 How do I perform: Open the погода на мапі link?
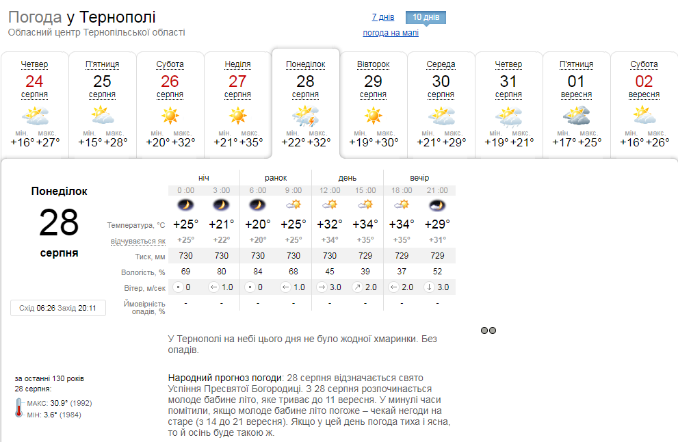(x=391, y=33)
